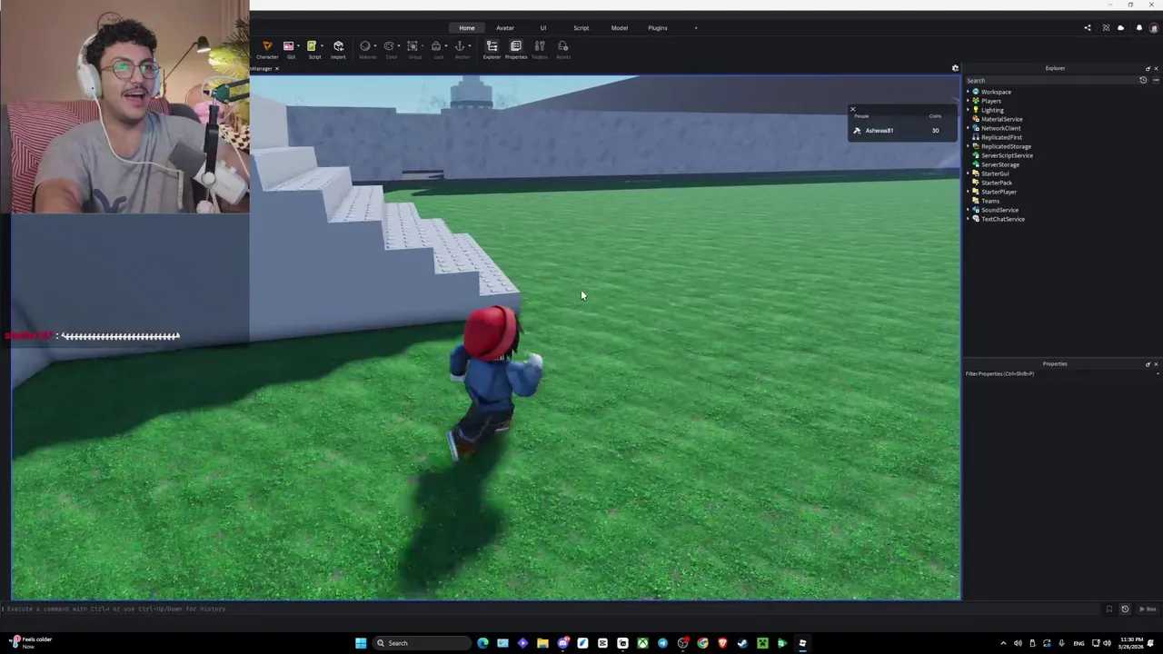Expand the ReplicatedStorage tree node
This screenshot has width=1163, height=654.
(969, 146)
